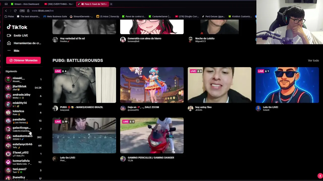Viewport: 323px width, 181px height.
Task: Open Deja un DALE ZOOM stream thumbnail
Action: click(x=152, y=85)
